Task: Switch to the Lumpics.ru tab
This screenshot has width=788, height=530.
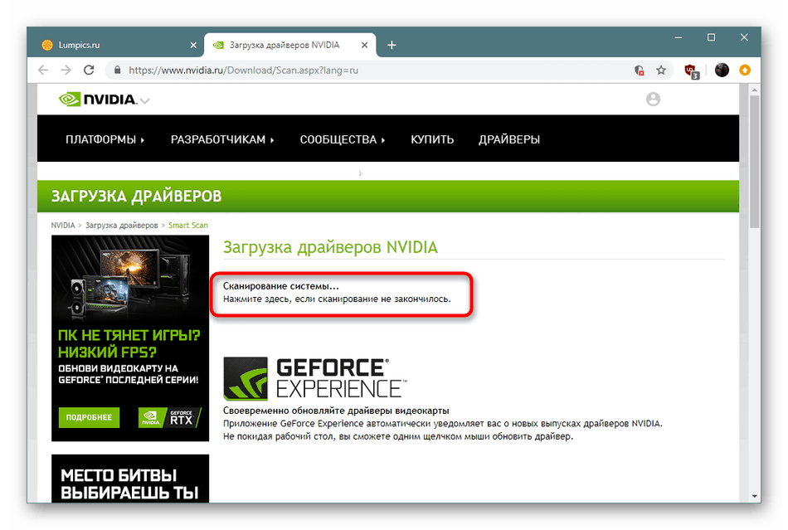Action: tap(119, 46)
